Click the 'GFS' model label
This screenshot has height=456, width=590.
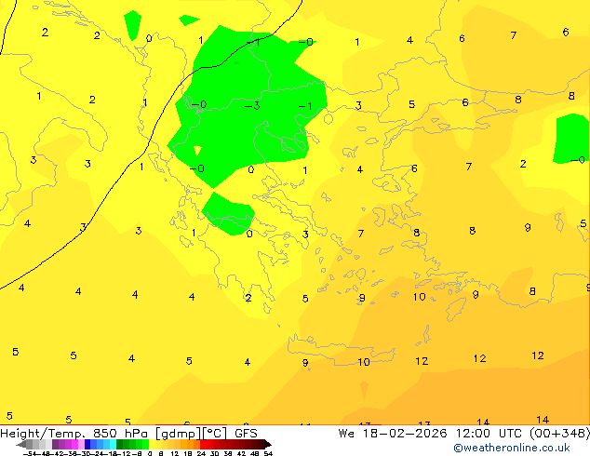246,433
